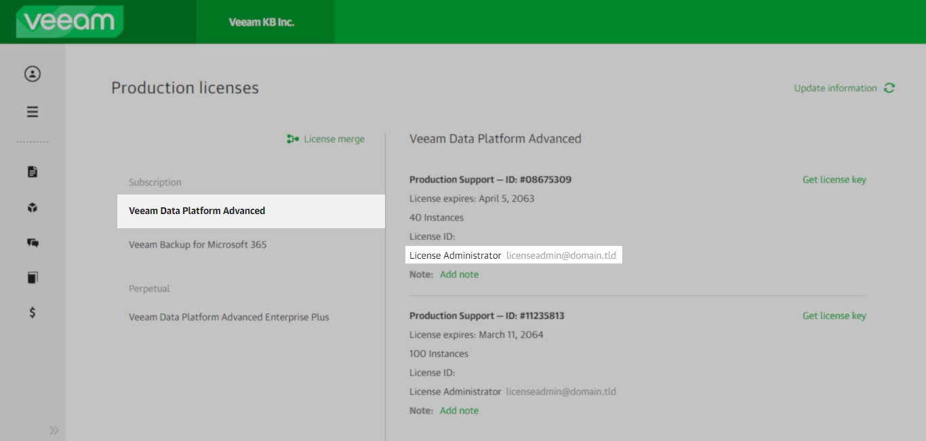Click License merge link
Viewport: 926px width, 441px height.
tap(334, 139)
